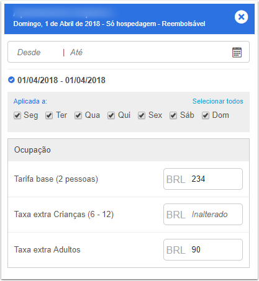Toggle the Ter checkbox
This screenshot has height=281, width=259.
tap(49, 115)
